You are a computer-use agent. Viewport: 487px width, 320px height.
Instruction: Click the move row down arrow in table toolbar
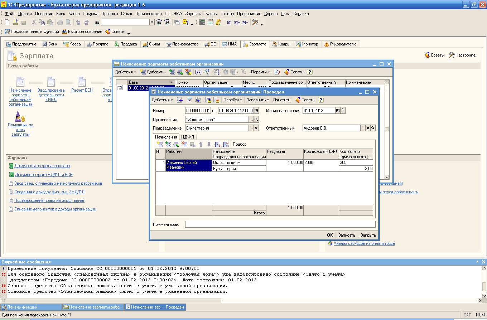click(209, 144)
